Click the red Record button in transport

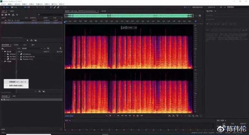134,116
